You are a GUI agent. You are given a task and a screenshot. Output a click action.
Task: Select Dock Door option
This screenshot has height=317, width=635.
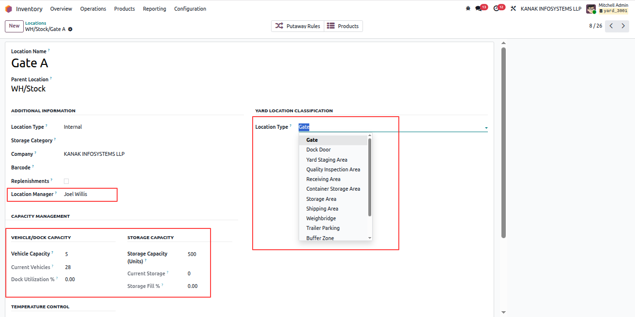point(333,150)
